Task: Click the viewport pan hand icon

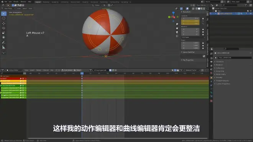Action: tap(177, 28)
